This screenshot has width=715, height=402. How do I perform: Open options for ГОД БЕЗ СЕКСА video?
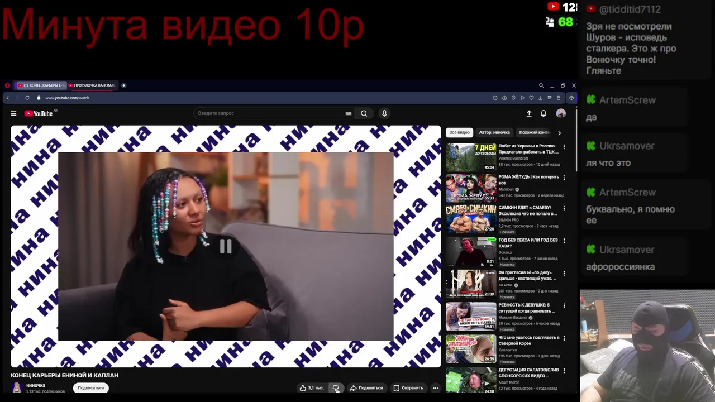564,241
